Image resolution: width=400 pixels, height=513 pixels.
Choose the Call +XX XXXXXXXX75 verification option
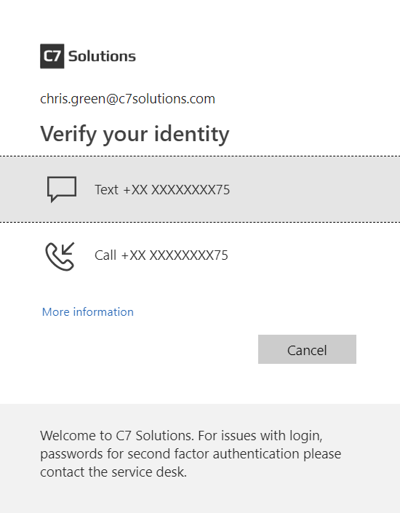click(200, 255)
